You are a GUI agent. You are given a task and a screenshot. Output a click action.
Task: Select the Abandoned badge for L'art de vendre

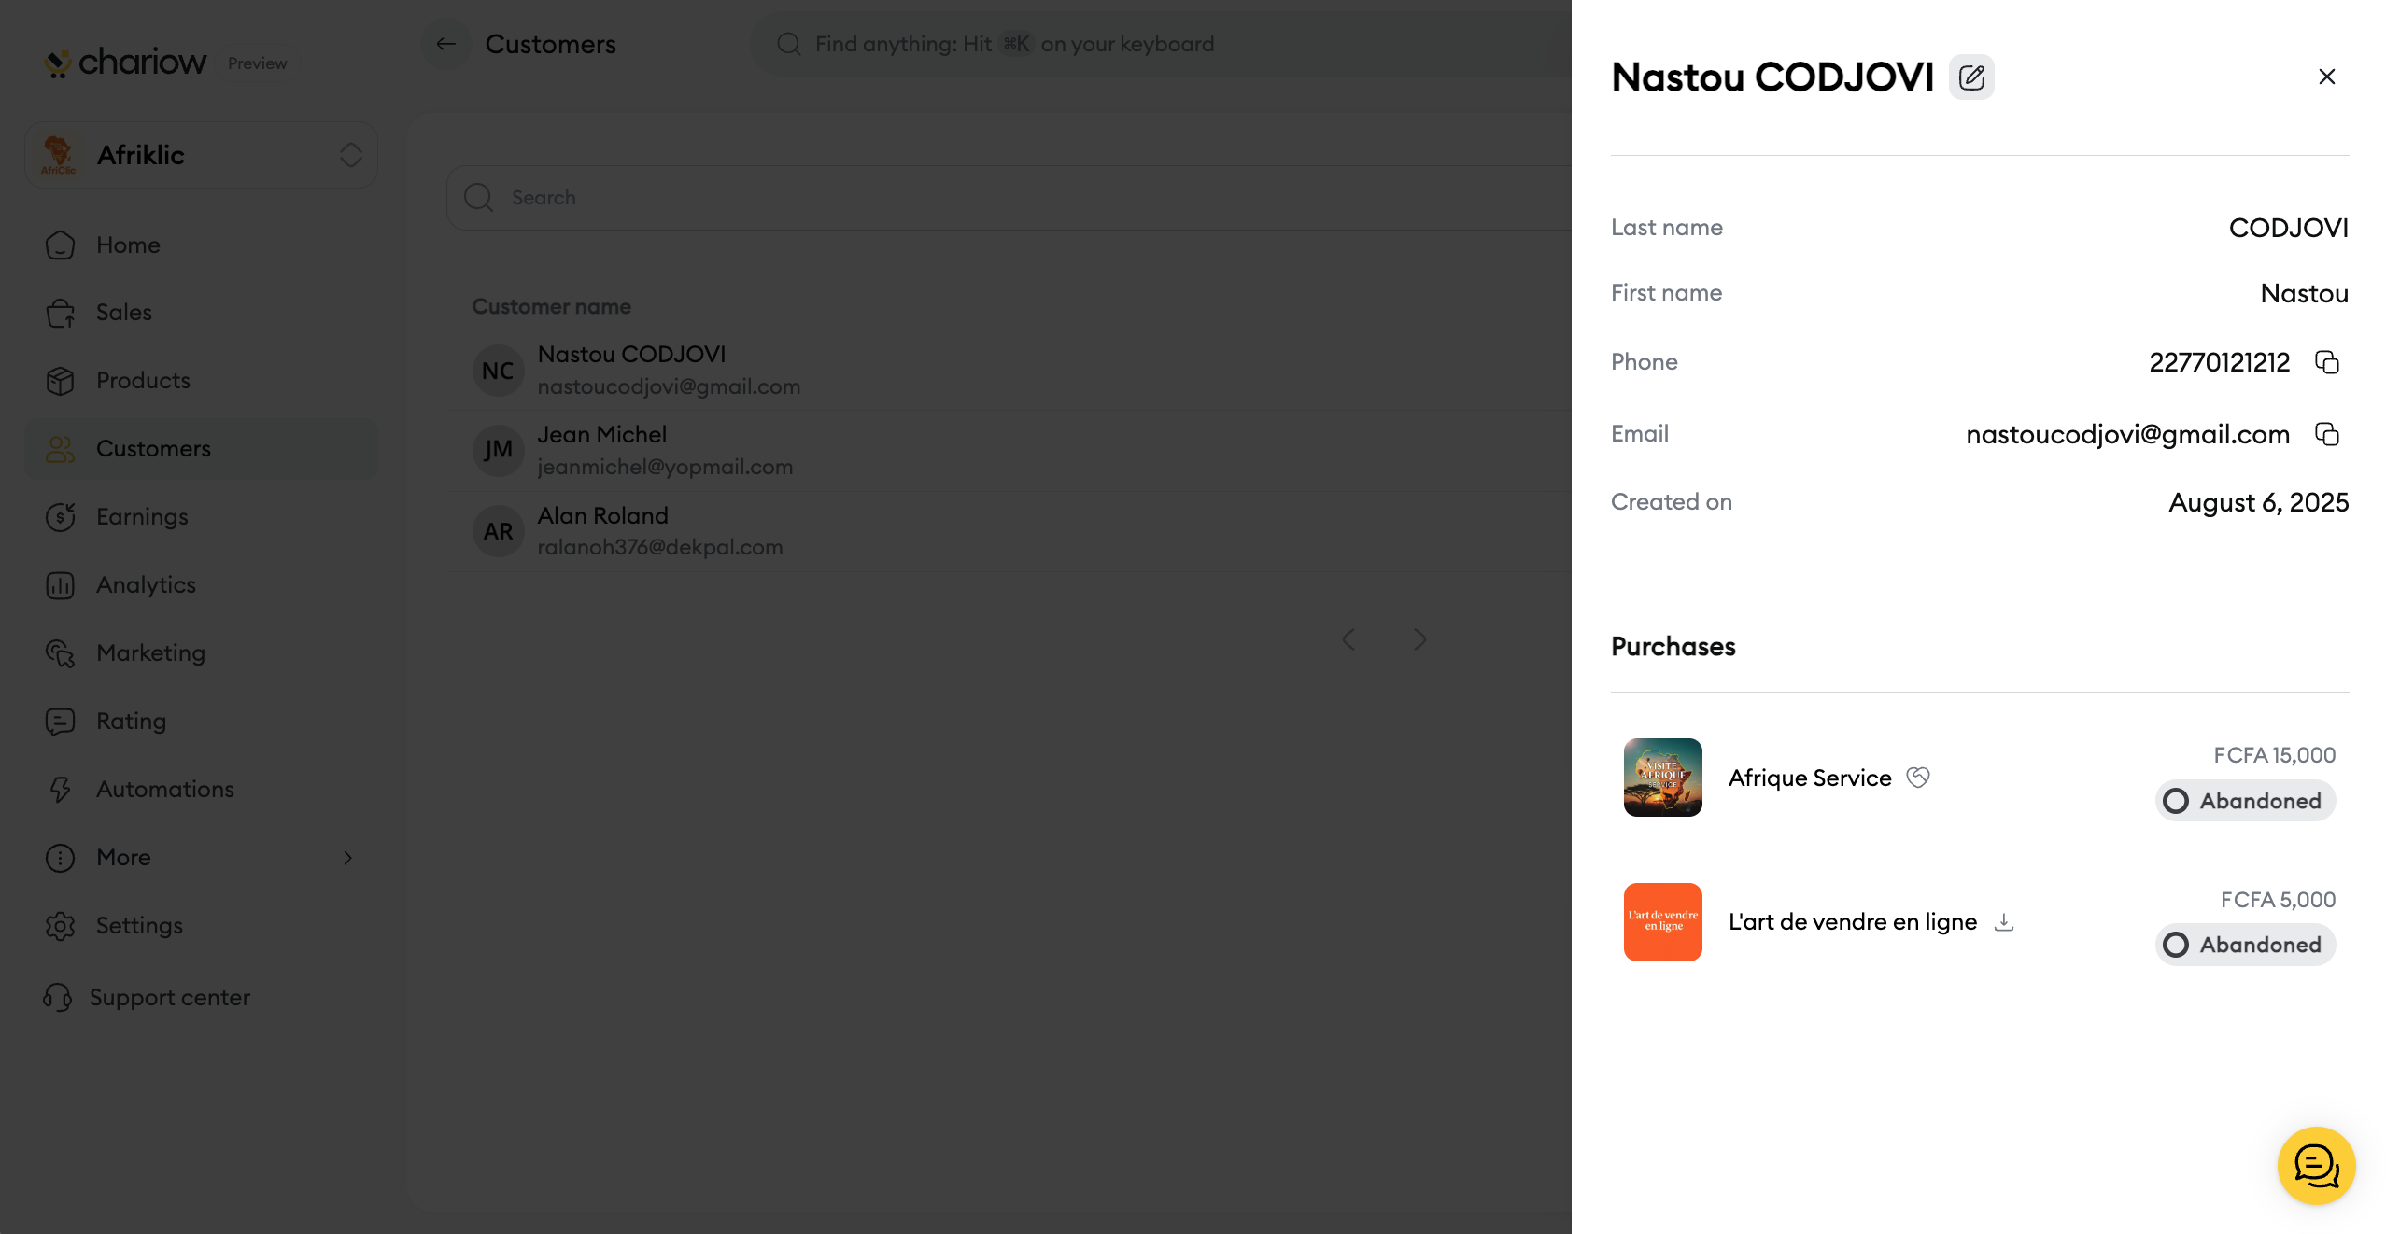point(2245,945)
